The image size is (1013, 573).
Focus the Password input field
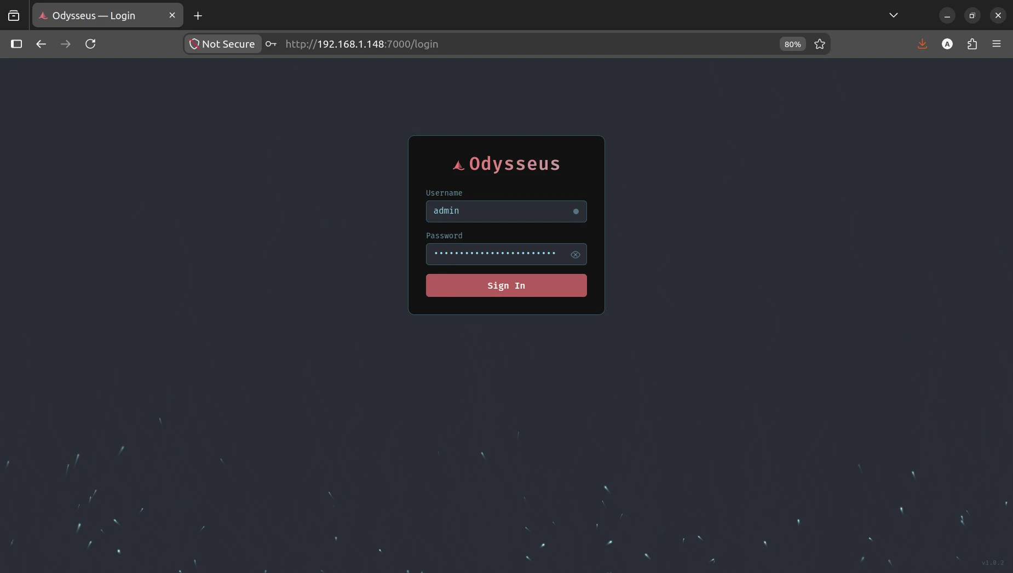[506, 254]
